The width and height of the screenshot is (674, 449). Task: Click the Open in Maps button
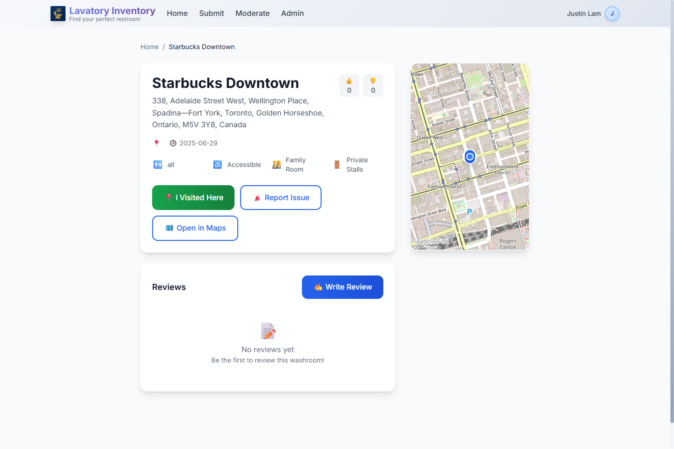tap(195, 228)
